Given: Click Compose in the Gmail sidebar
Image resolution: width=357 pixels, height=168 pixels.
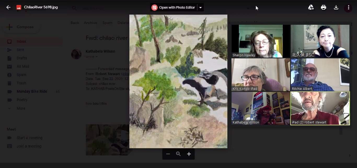Looking at the screenshot, I should (21, 27).
